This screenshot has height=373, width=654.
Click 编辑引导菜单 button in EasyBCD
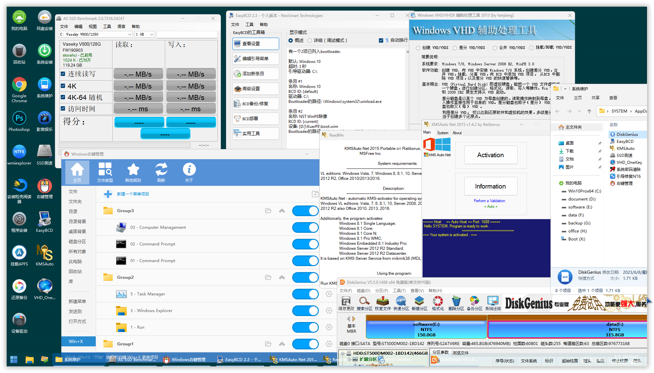[256, 59]
